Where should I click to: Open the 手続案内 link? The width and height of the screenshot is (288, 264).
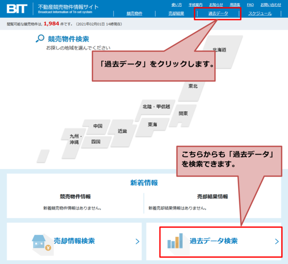tap(196, 5)
